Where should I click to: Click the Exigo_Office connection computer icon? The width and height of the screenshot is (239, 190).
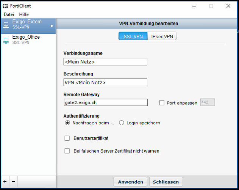point(6,41)
